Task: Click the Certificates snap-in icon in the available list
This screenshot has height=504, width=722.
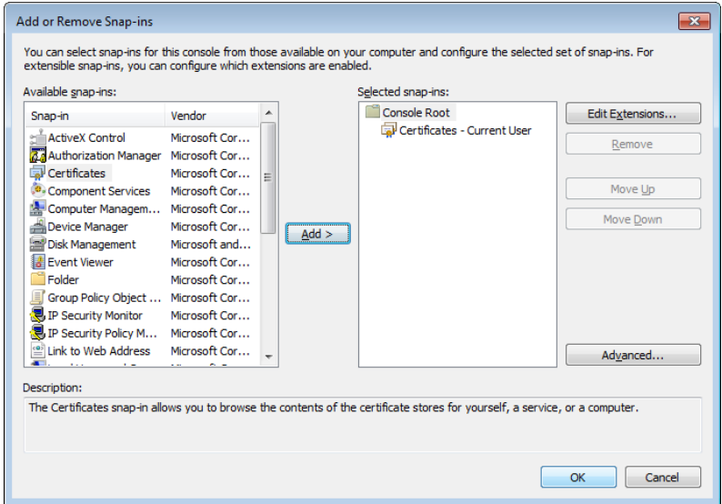Action: [38, 173]
